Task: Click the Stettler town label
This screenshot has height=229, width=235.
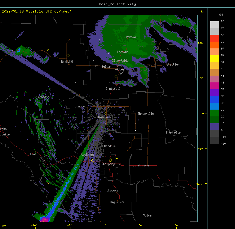Action: click(173, 64)
